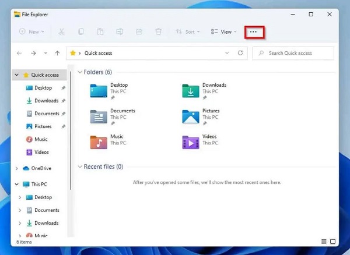The width and height of the screenshot is (350, 255).
Task: Switch to large icons view in status bar
Action: point(332,242)
